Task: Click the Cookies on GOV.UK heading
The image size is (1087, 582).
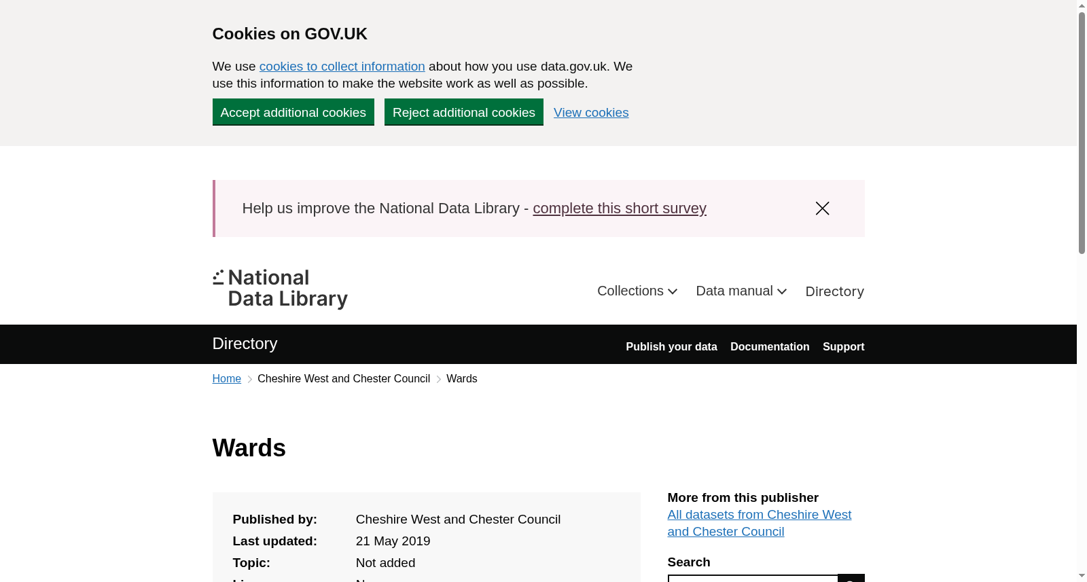Action: point(290,34)
